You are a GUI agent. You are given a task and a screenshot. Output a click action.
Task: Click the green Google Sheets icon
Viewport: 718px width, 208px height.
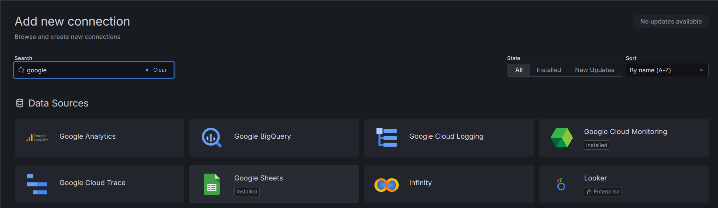(x=212, y=184)
